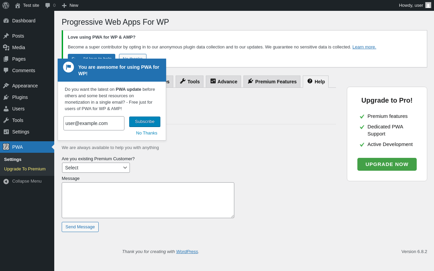
Task: Click the Test site home icon
Action: coord(18,5)
